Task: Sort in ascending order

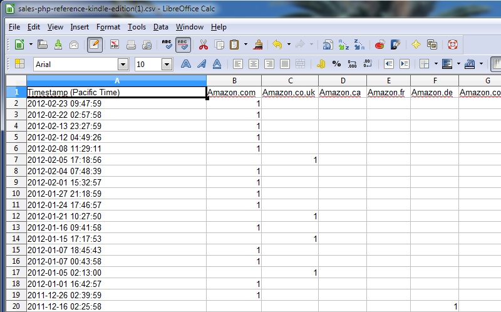Action: (343, 44)
